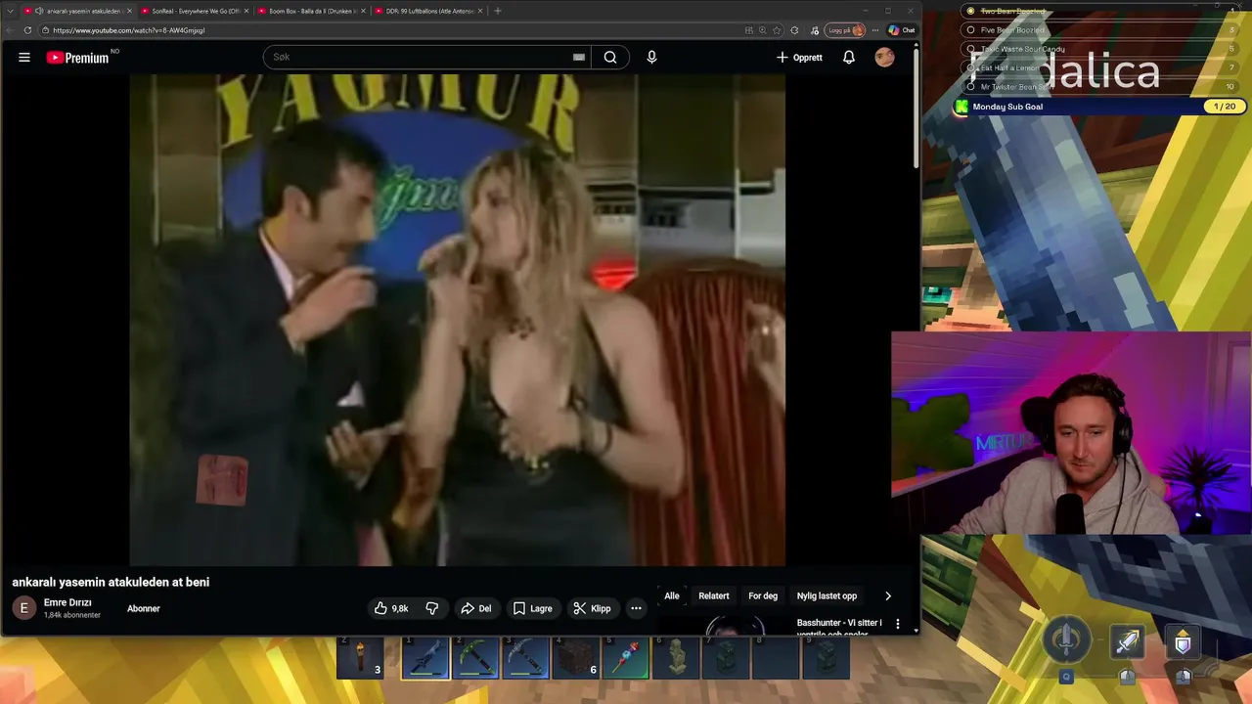The image size is (1252, 704).
Task: Select the item in hotbar slot 7
Action: [x=726, y=658]
